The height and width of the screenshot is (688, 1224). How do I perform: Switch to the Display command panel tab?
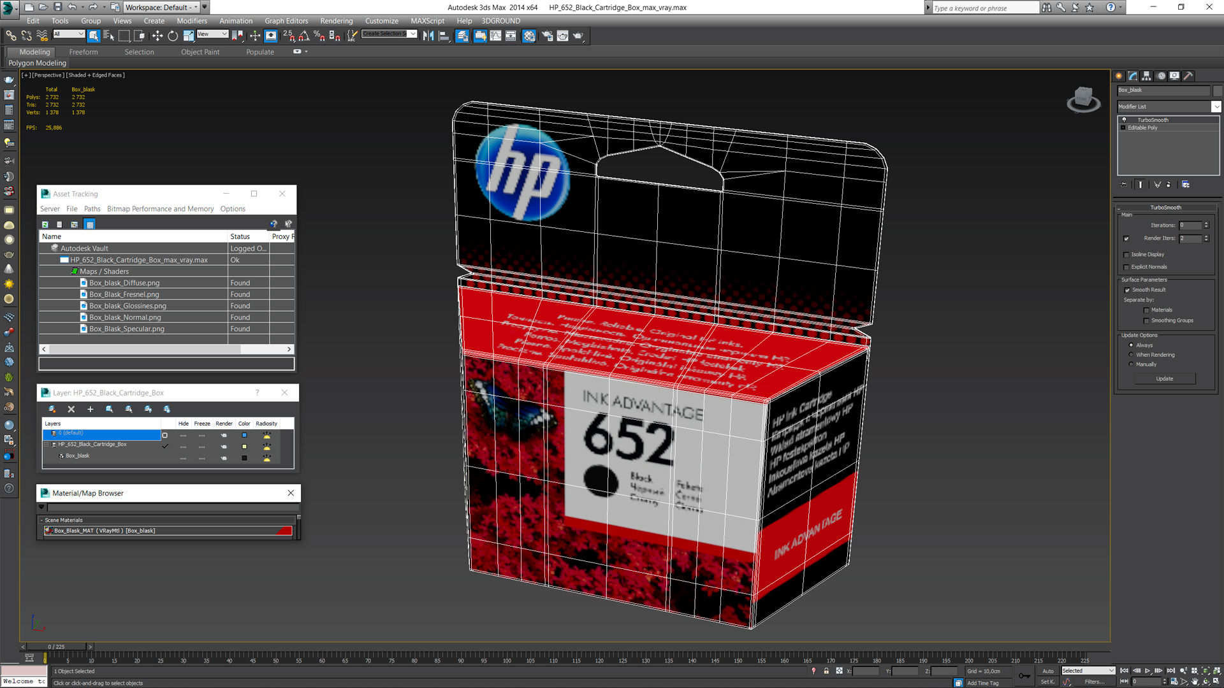pyautogui.click(x=1175, y=76)
